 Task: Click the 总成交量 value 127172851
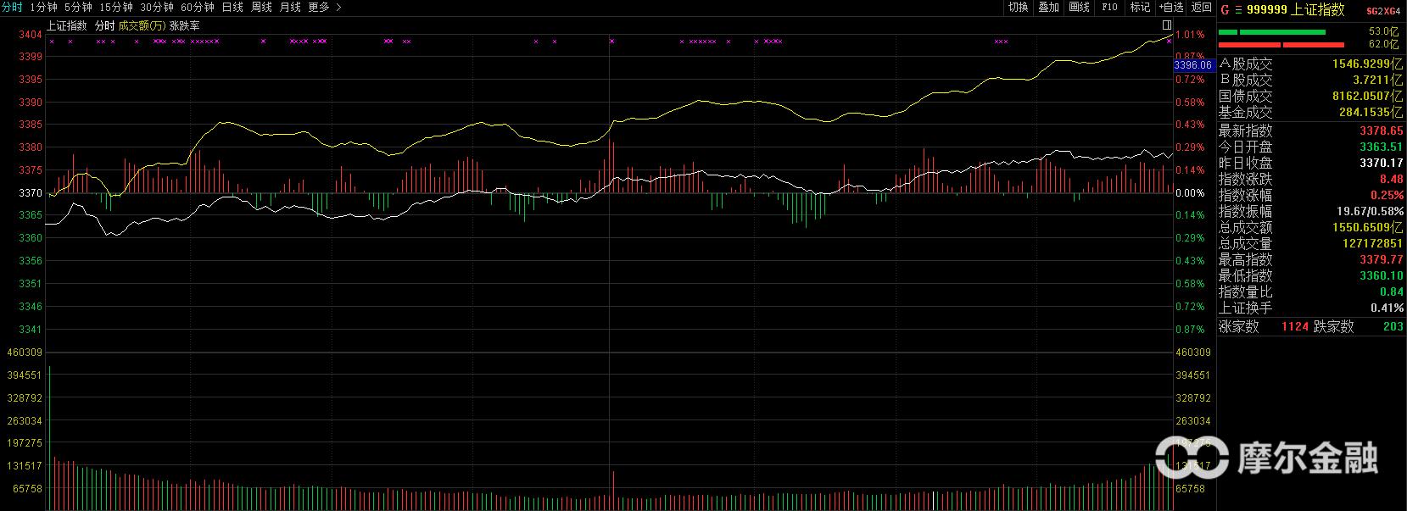(x=1372, y=244)
